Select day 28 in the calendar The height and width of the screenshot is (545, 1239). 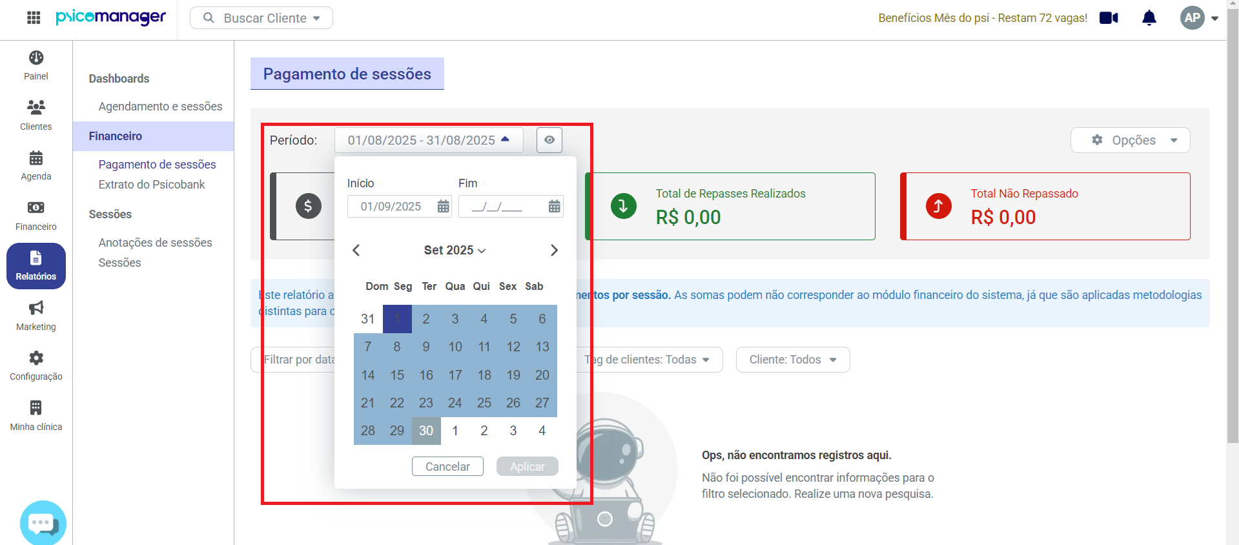[368, 431]
